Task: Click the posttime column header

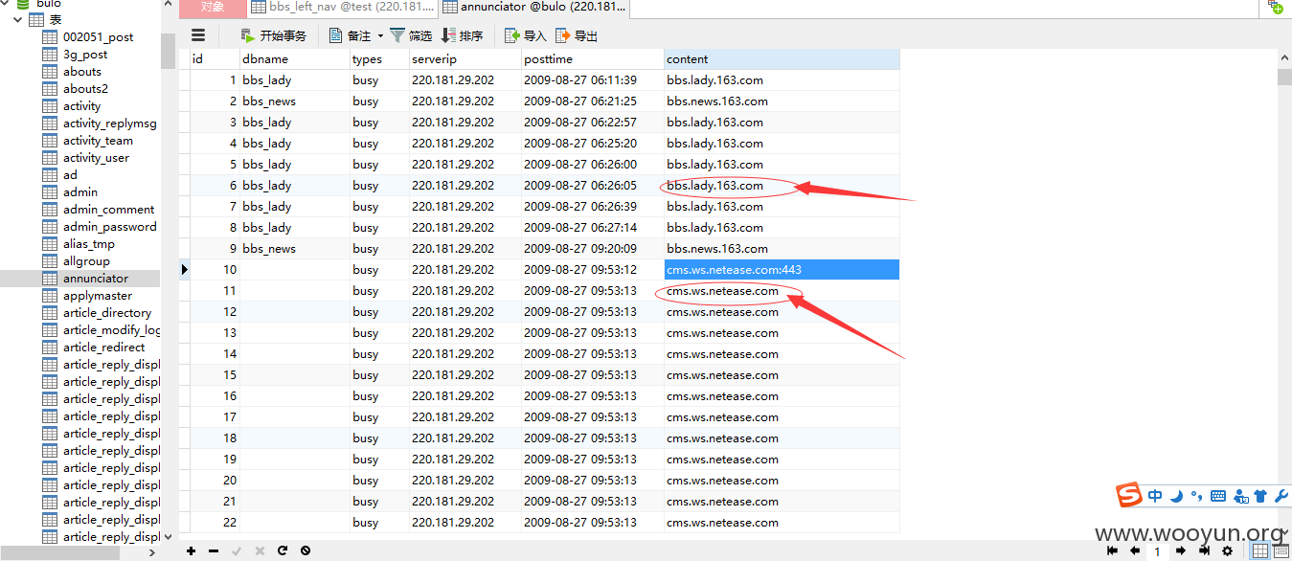Action: (592, 58)
